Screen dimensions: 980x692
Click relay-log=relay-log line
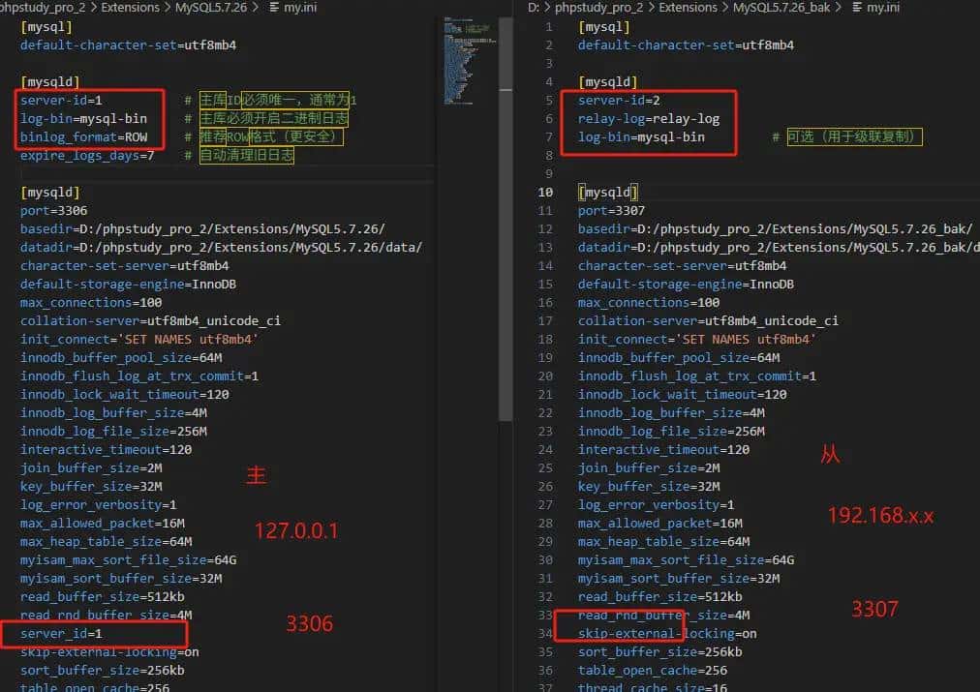[649, 119]
